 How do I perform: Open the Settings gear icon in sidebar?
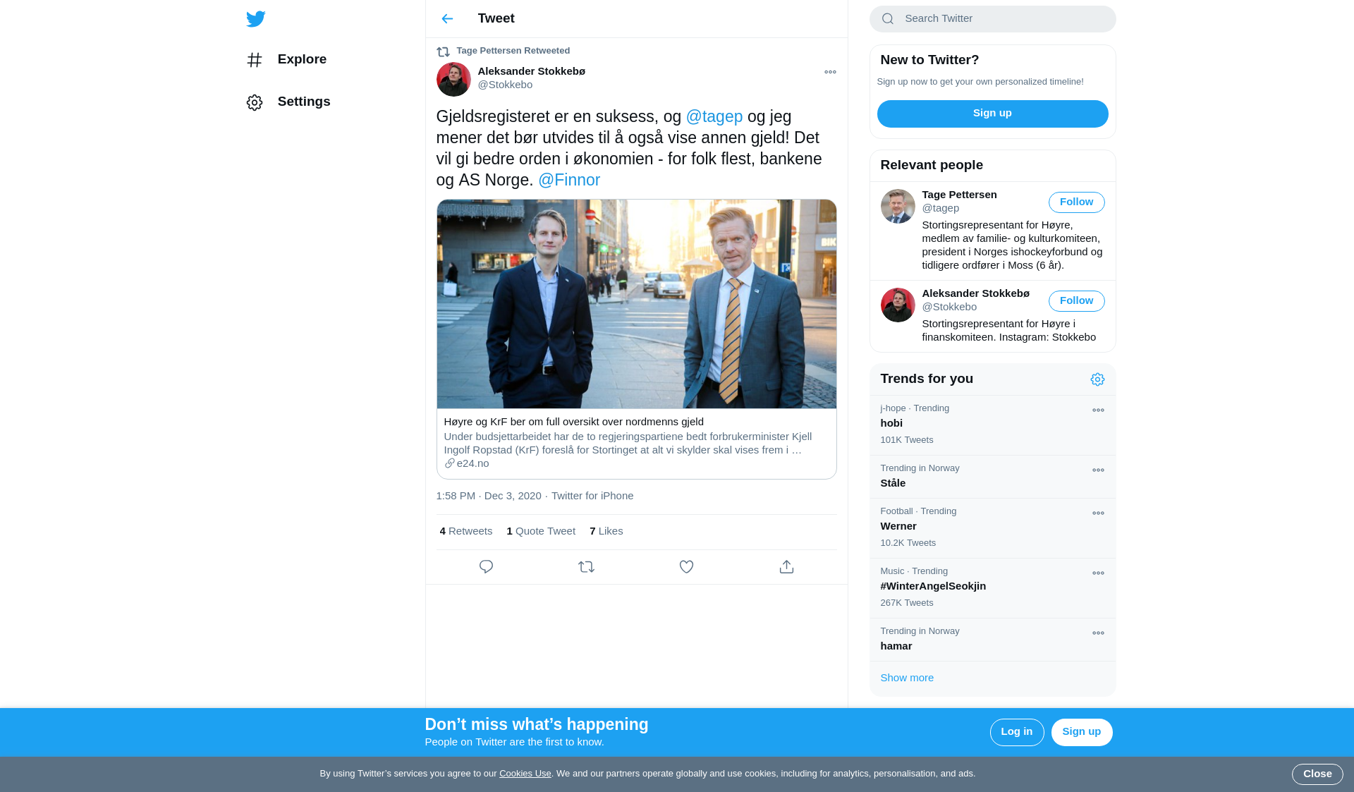(255, 102)
